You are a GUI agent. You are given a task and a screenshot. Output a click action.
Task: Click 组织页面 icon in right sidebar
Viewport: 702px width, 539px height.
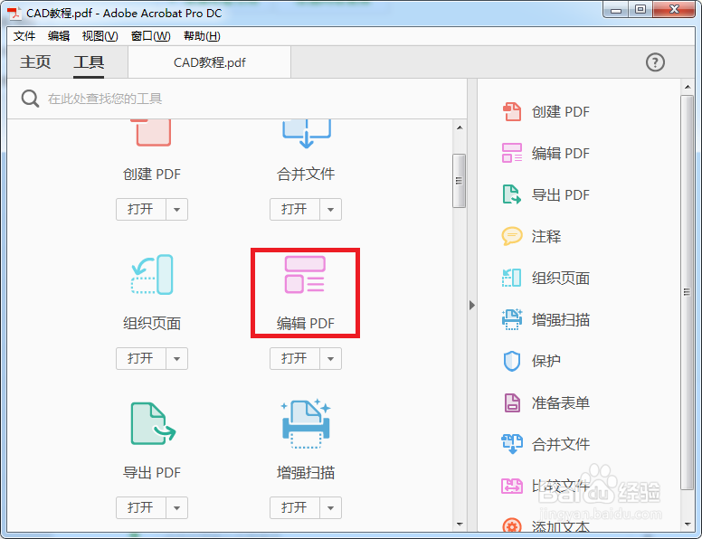512,278
